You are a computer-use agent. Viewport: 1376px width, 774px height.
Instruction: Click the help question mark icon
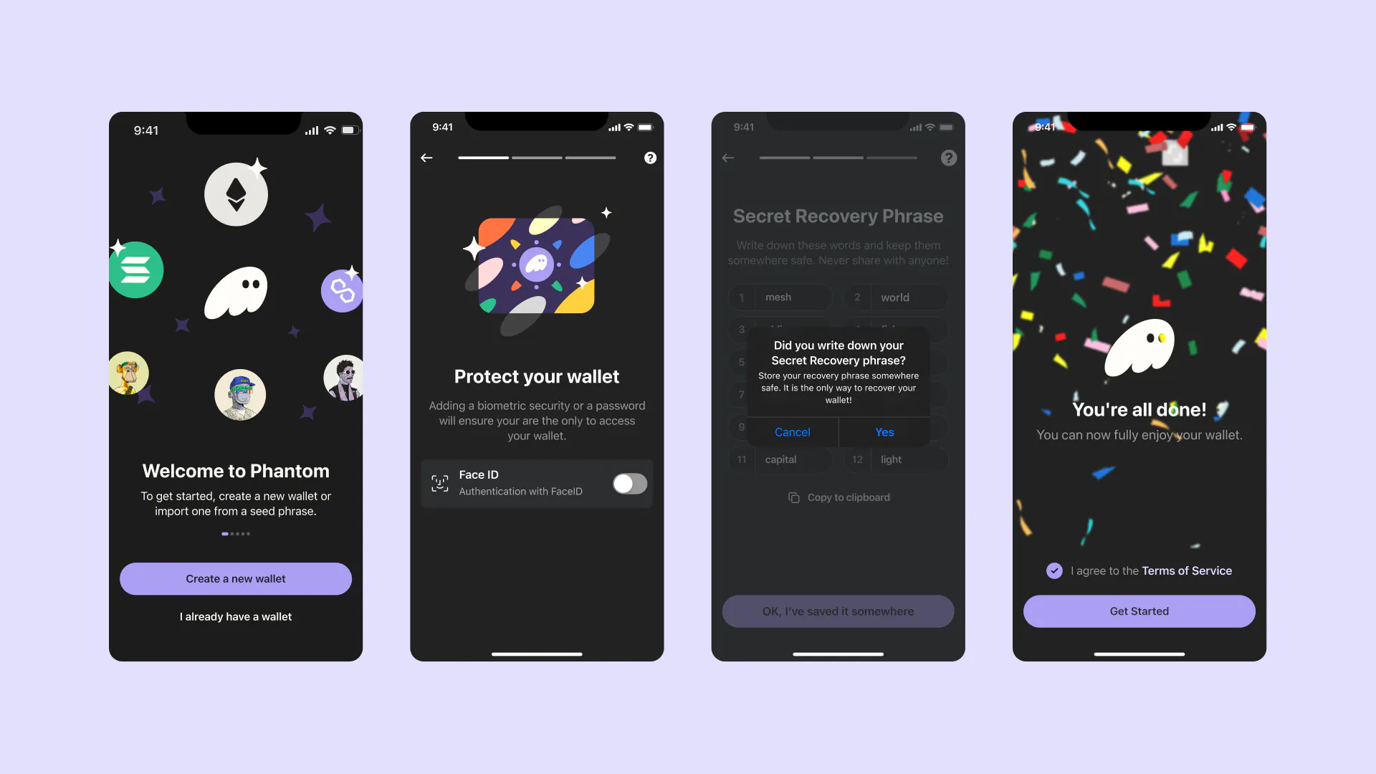650,158
